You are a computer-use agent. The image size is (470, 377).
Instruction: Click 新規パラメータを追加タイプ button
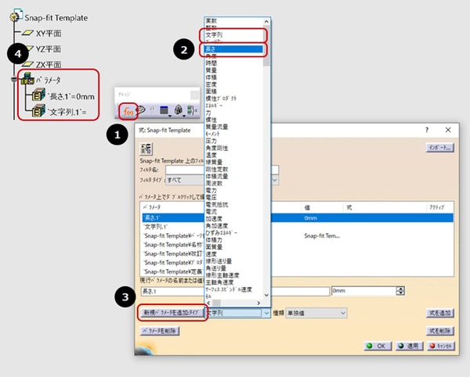pyautogui.click(x=172, y=313)
